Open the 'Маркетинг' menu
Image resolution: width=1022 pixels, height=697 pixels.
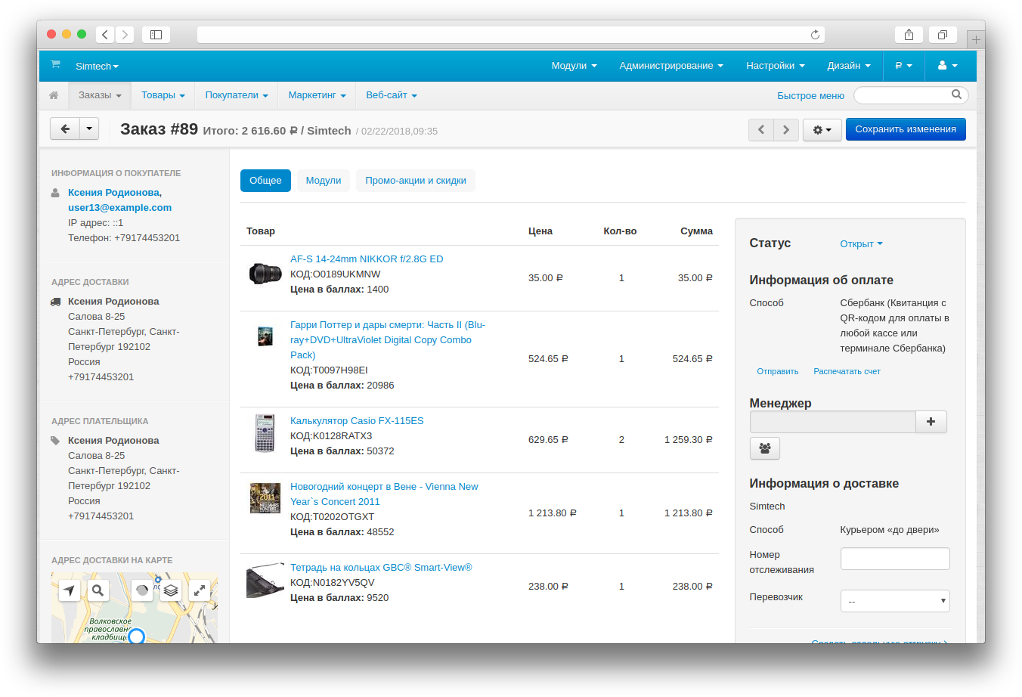click(x=317, y=95)
